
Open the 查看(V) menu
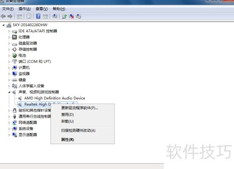click(42, 9)
